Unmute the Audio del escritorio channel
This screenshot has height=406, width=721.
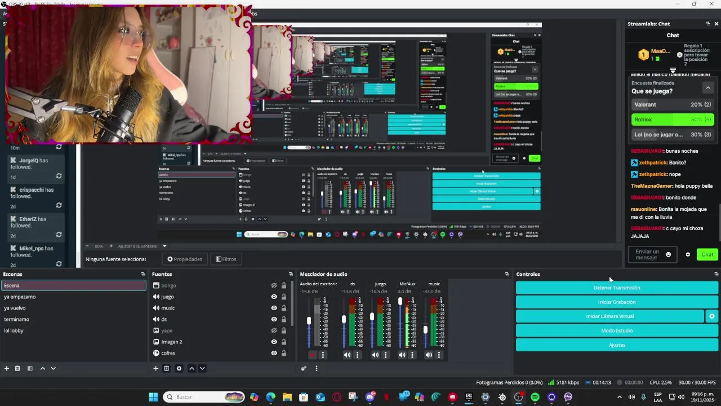(312, 355)
